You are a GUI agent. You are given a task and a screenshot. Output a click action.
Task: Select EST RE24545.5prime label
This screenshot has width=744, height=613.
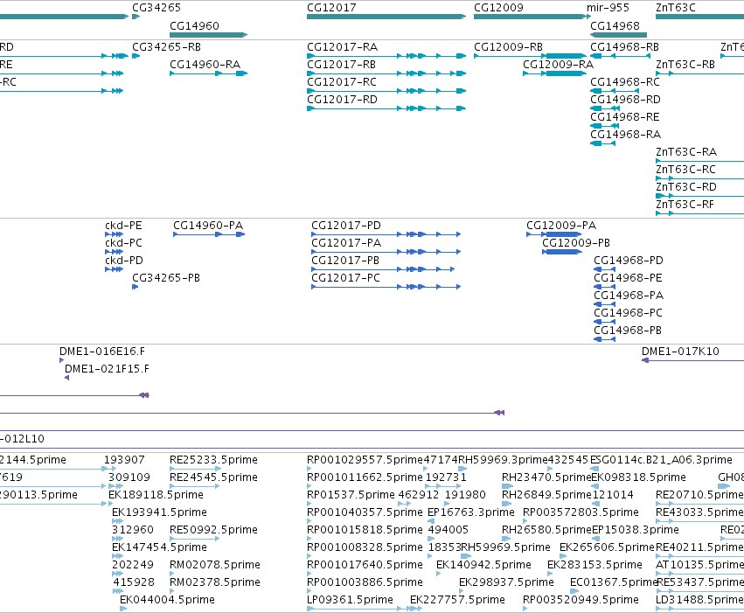click(213, 477)
